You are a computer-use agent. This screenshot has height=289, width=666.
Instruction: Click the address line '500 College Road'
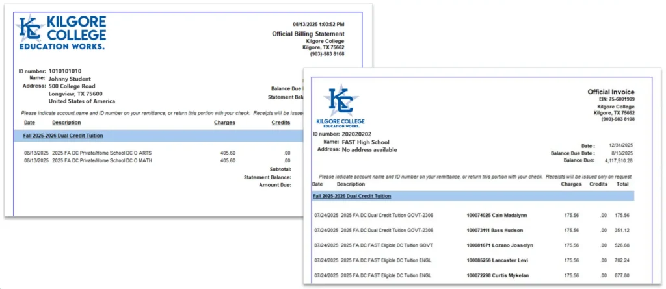(72, 86)
